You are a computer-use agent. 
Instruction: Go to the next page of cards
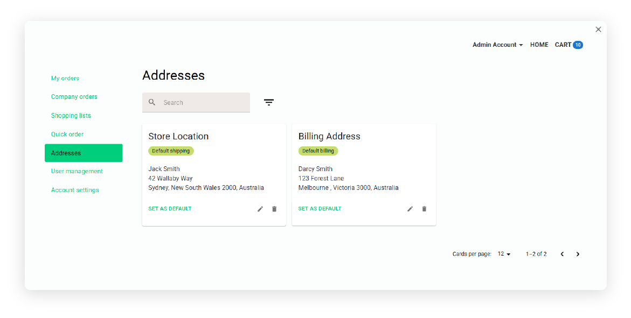pyautogui.click(x=578, y=254)
